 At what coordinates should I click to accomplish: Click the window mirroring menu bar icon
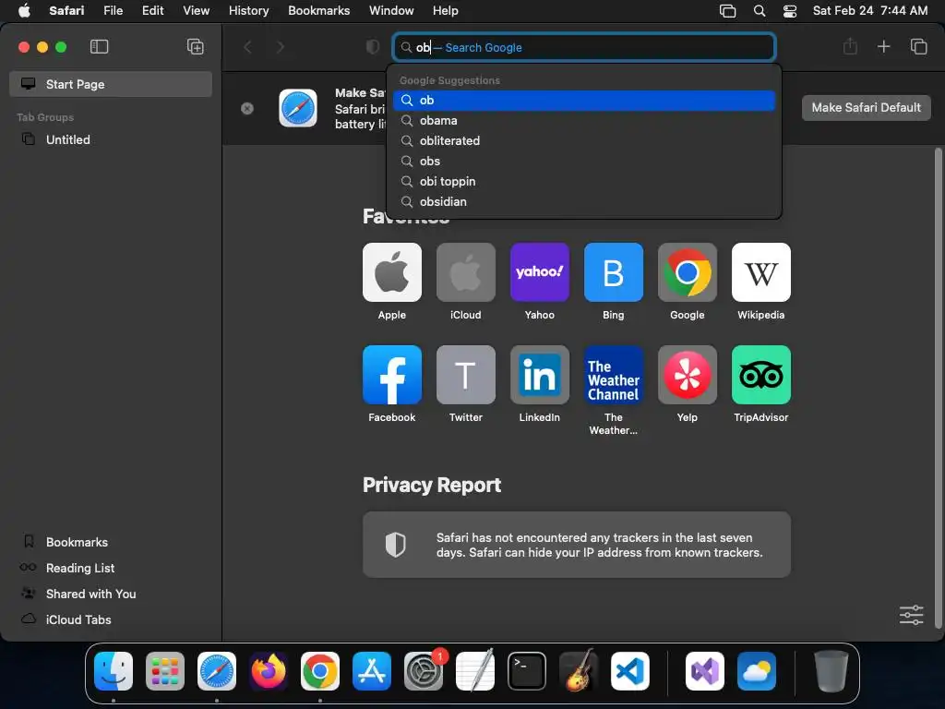pos(727,11)
